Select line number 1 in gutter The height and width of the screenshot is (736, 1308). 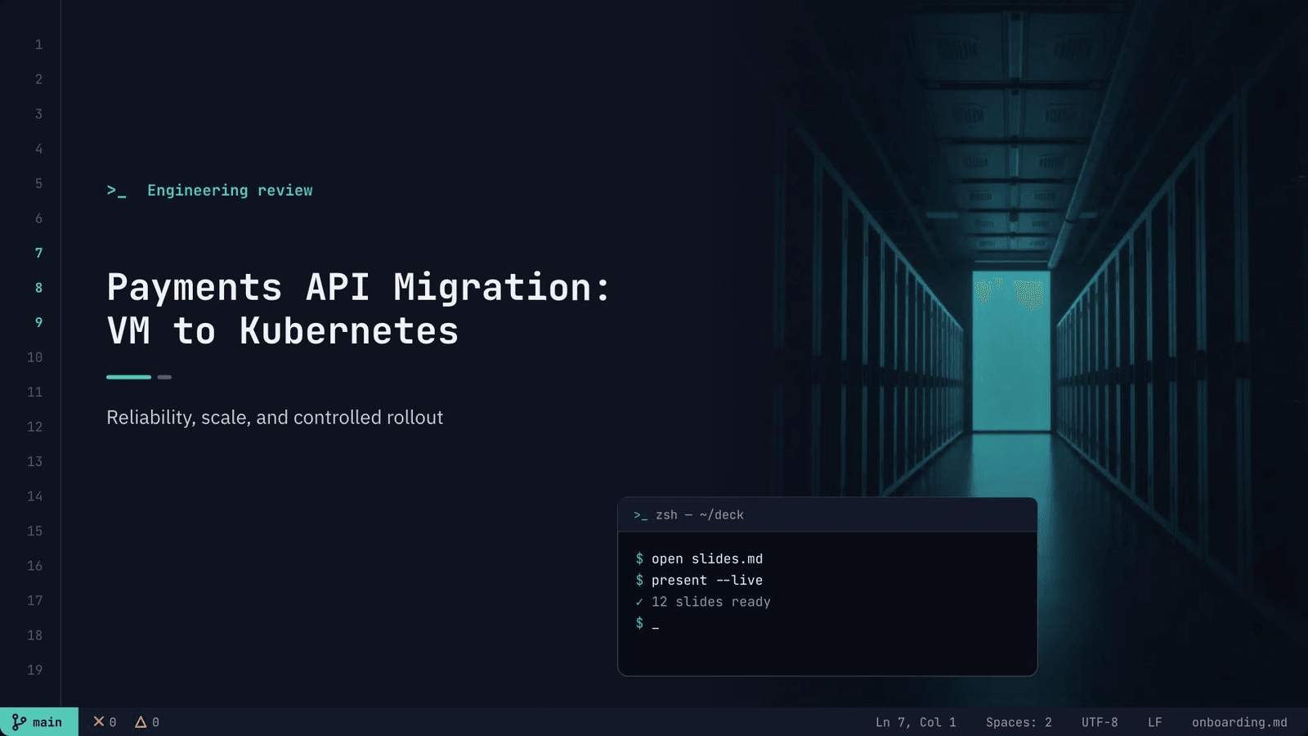point(38,44)
